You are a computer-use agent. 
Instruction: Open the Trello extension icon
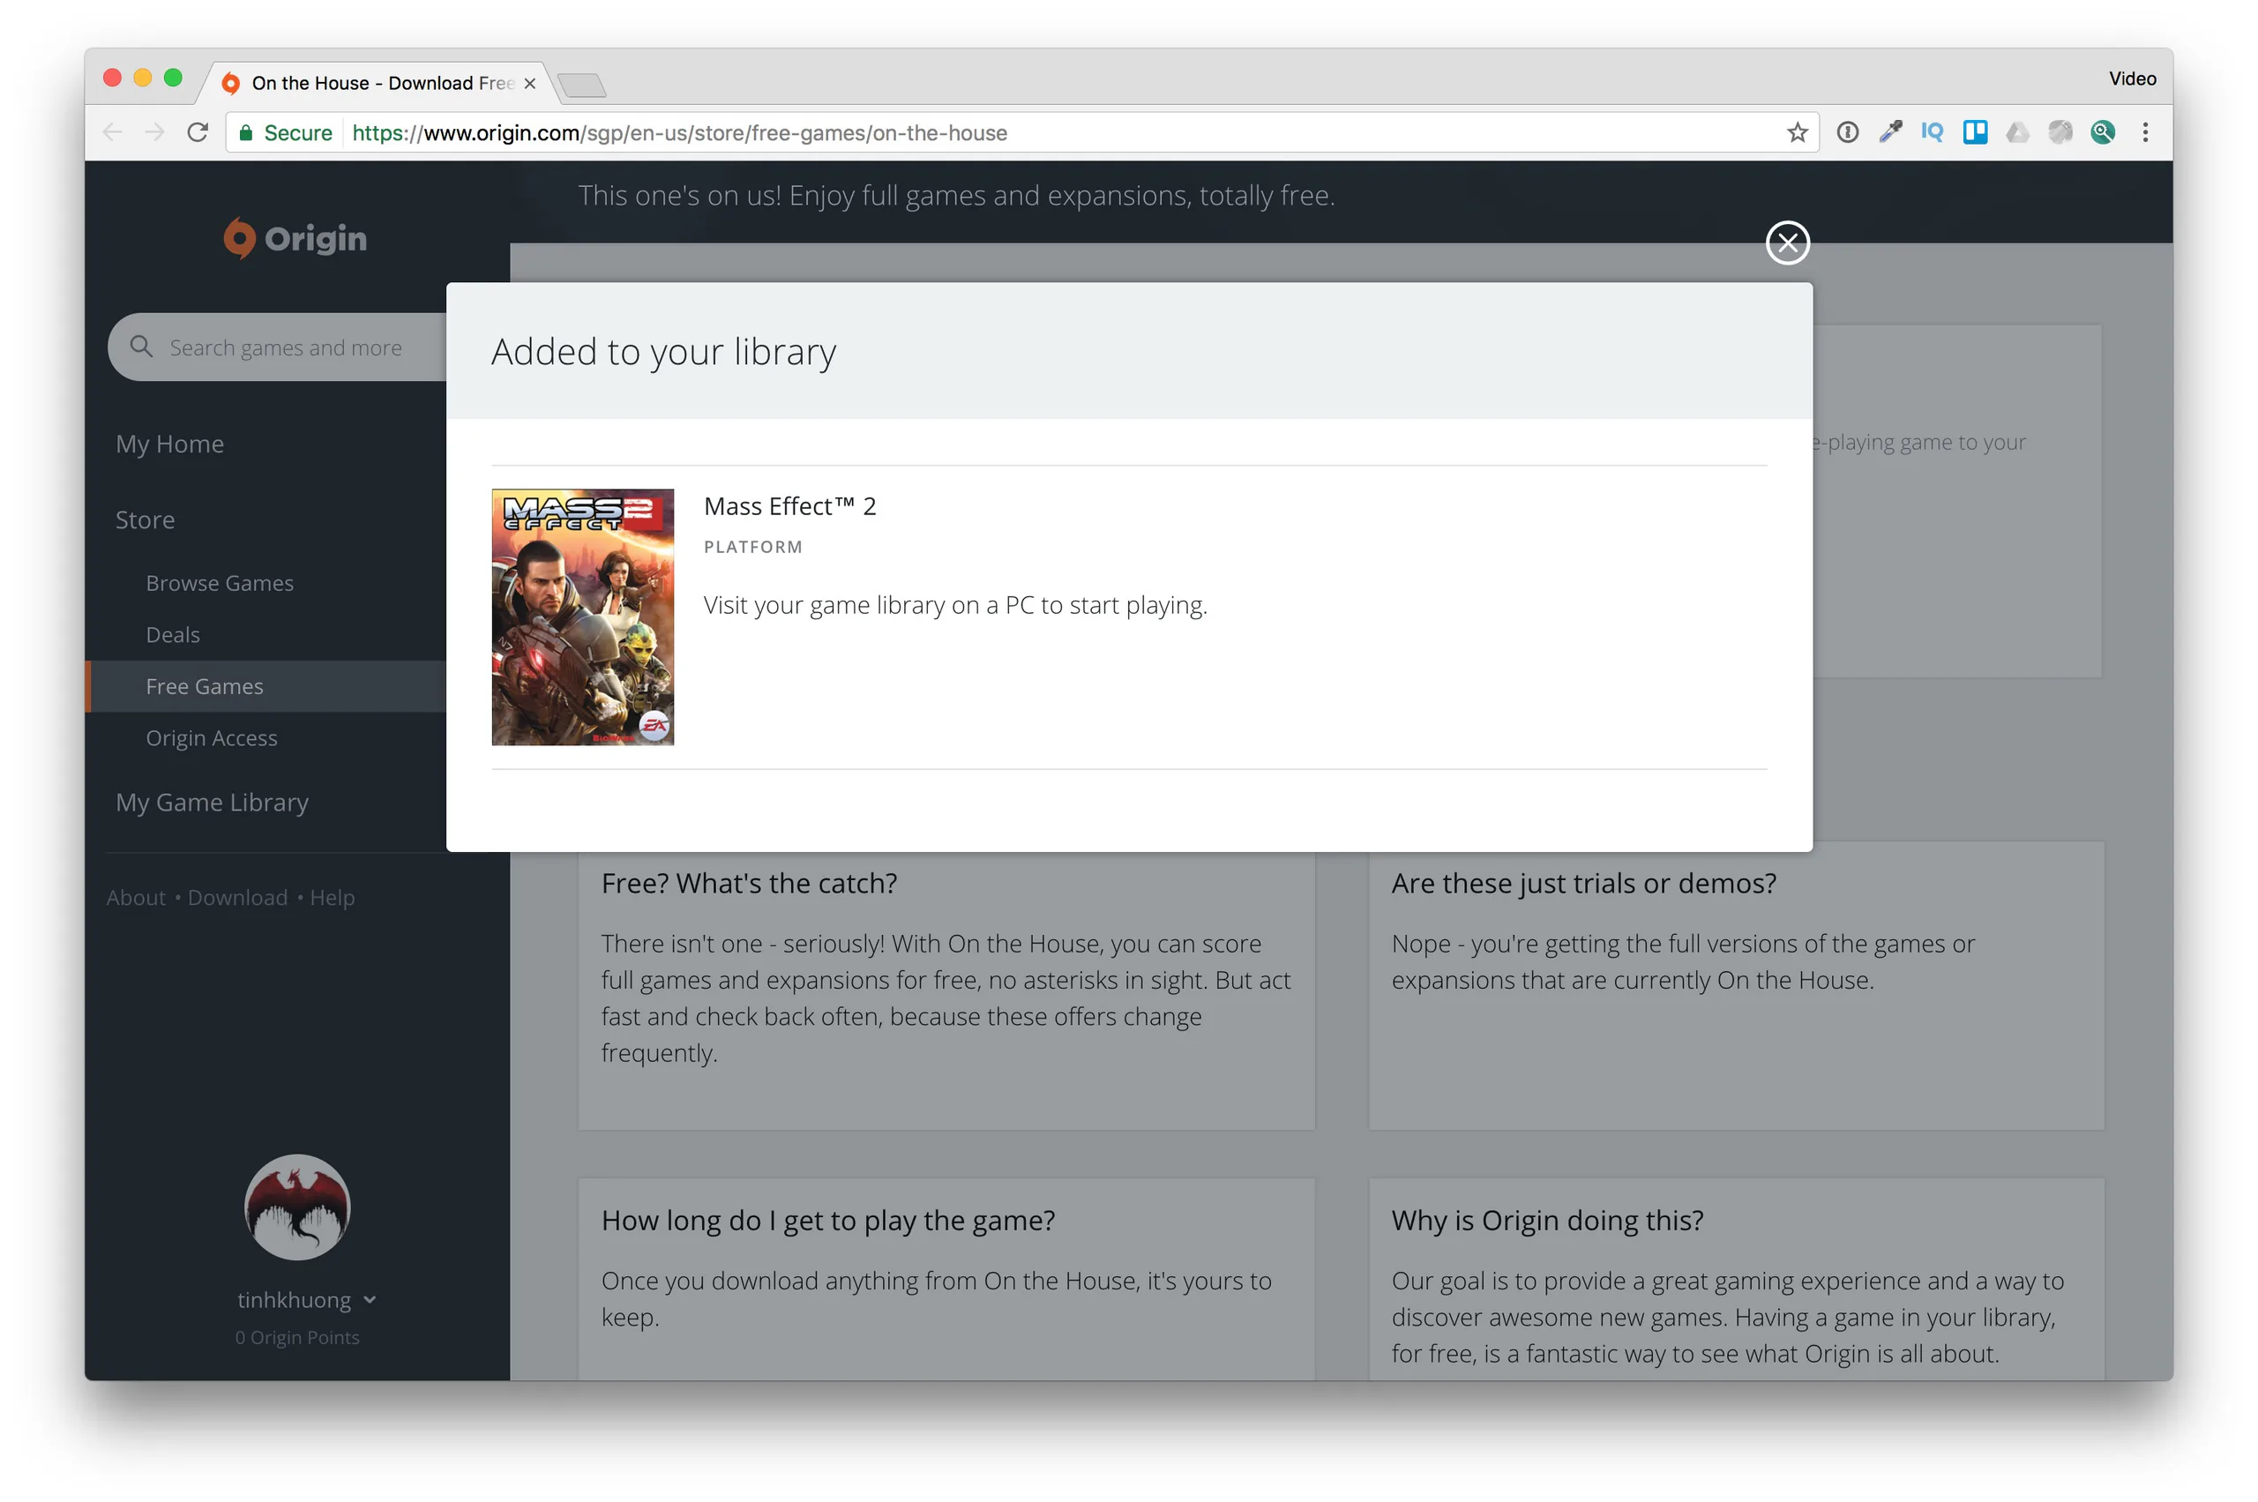[1975, 132]
